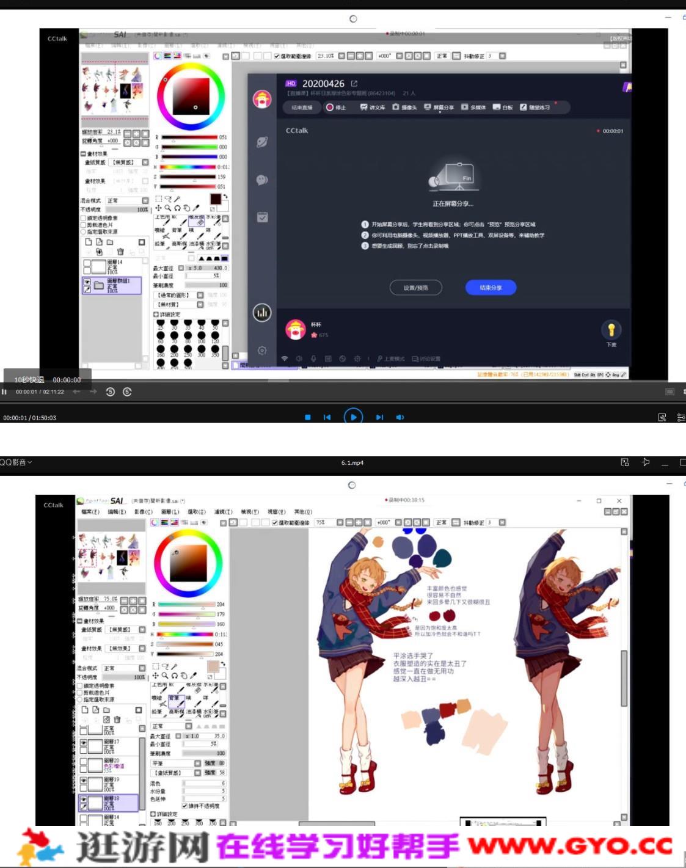The width and height of the screenshot is (686, 868).
Task: Click the color wheel square in lower SAI
Action: 188,563
